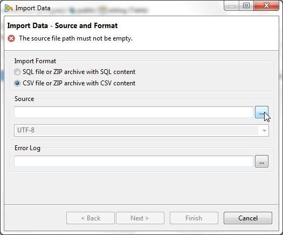
Task: Expand the UTF-8 encoding dropdown arrow
Action: click(x=264, y=130)
